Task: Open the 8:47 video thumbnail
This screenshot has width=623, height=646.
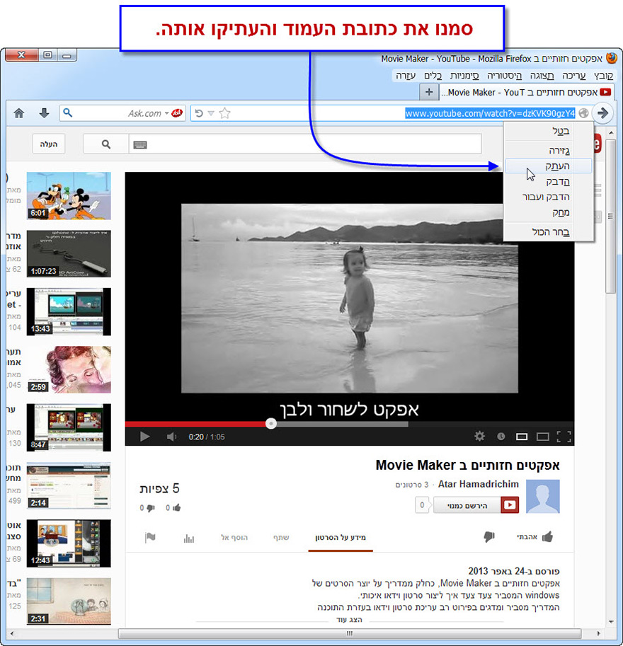Action: [x=69, y=427]
